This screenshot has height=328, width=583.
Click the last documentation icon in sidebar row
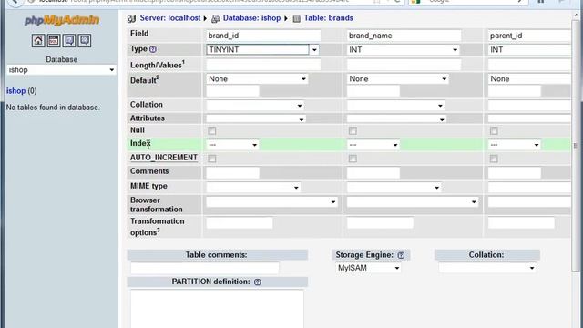click(x=85, y=40)
